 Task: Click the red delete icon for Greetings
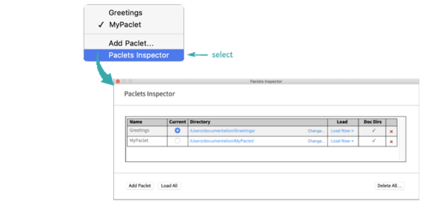pos(391,131)
